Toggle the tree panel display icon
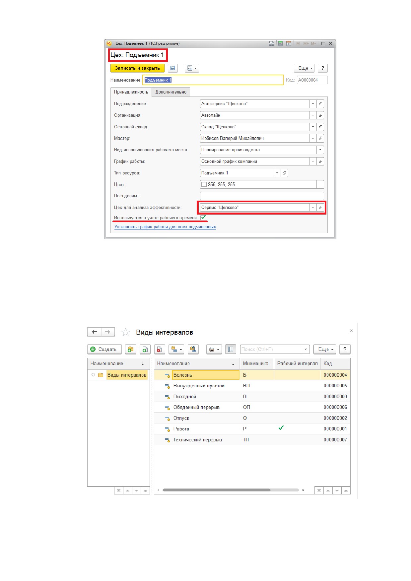This screenshot has height=581, width=411. coord(231,349)
